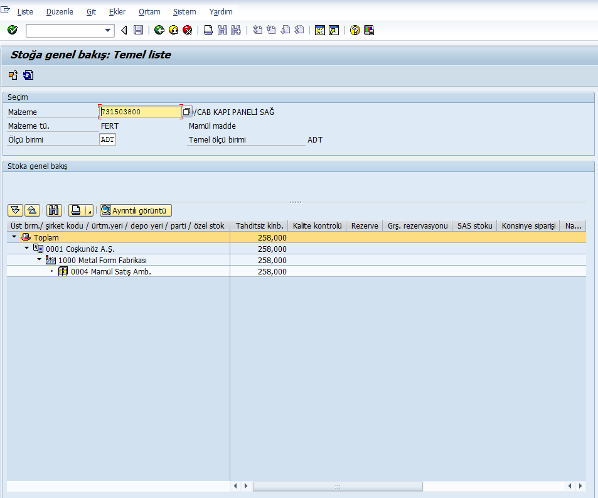This screenshot has width=598, height=498.
Task: Open the Git menu
Action: point(91,12)
